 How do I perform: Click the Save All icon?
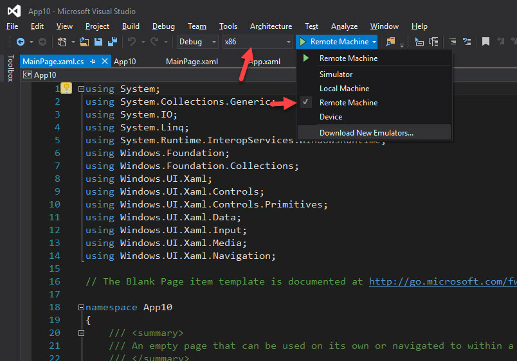(x=113, y=42)
